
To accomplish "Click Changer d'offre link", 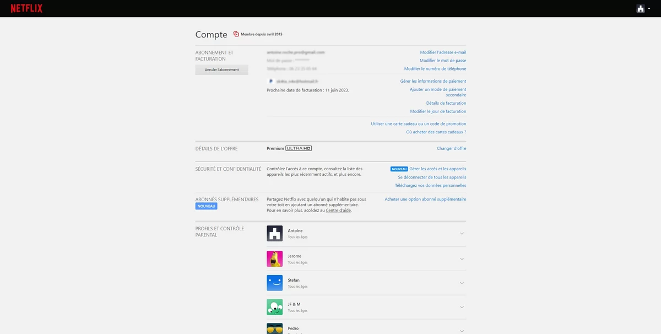I will tap(452, 148).
